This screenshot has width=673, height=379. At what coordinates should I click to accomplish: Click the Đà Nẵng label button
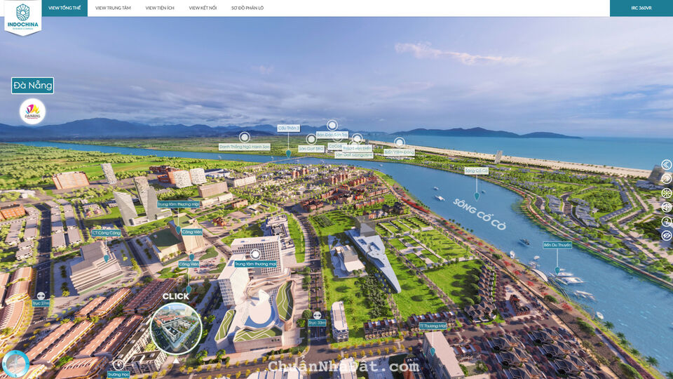pyautogui.click(x=32, y=86)
